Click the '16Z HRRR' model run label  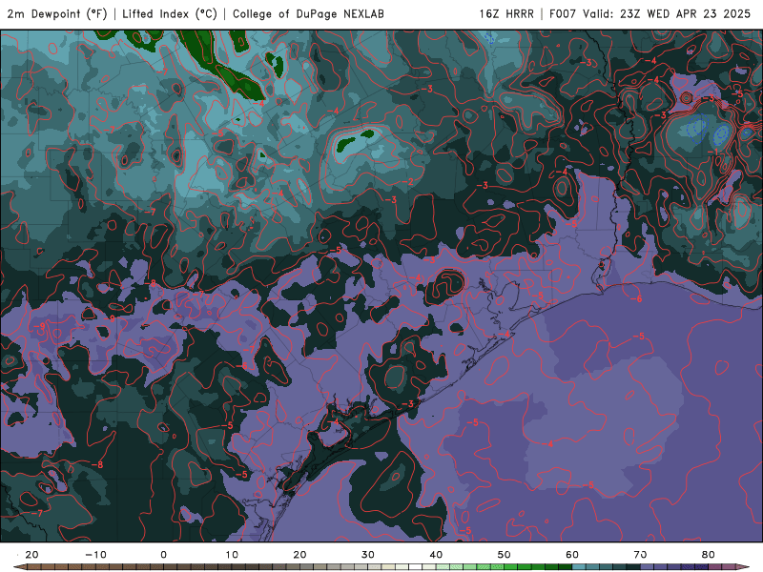[x=506, y=13]
